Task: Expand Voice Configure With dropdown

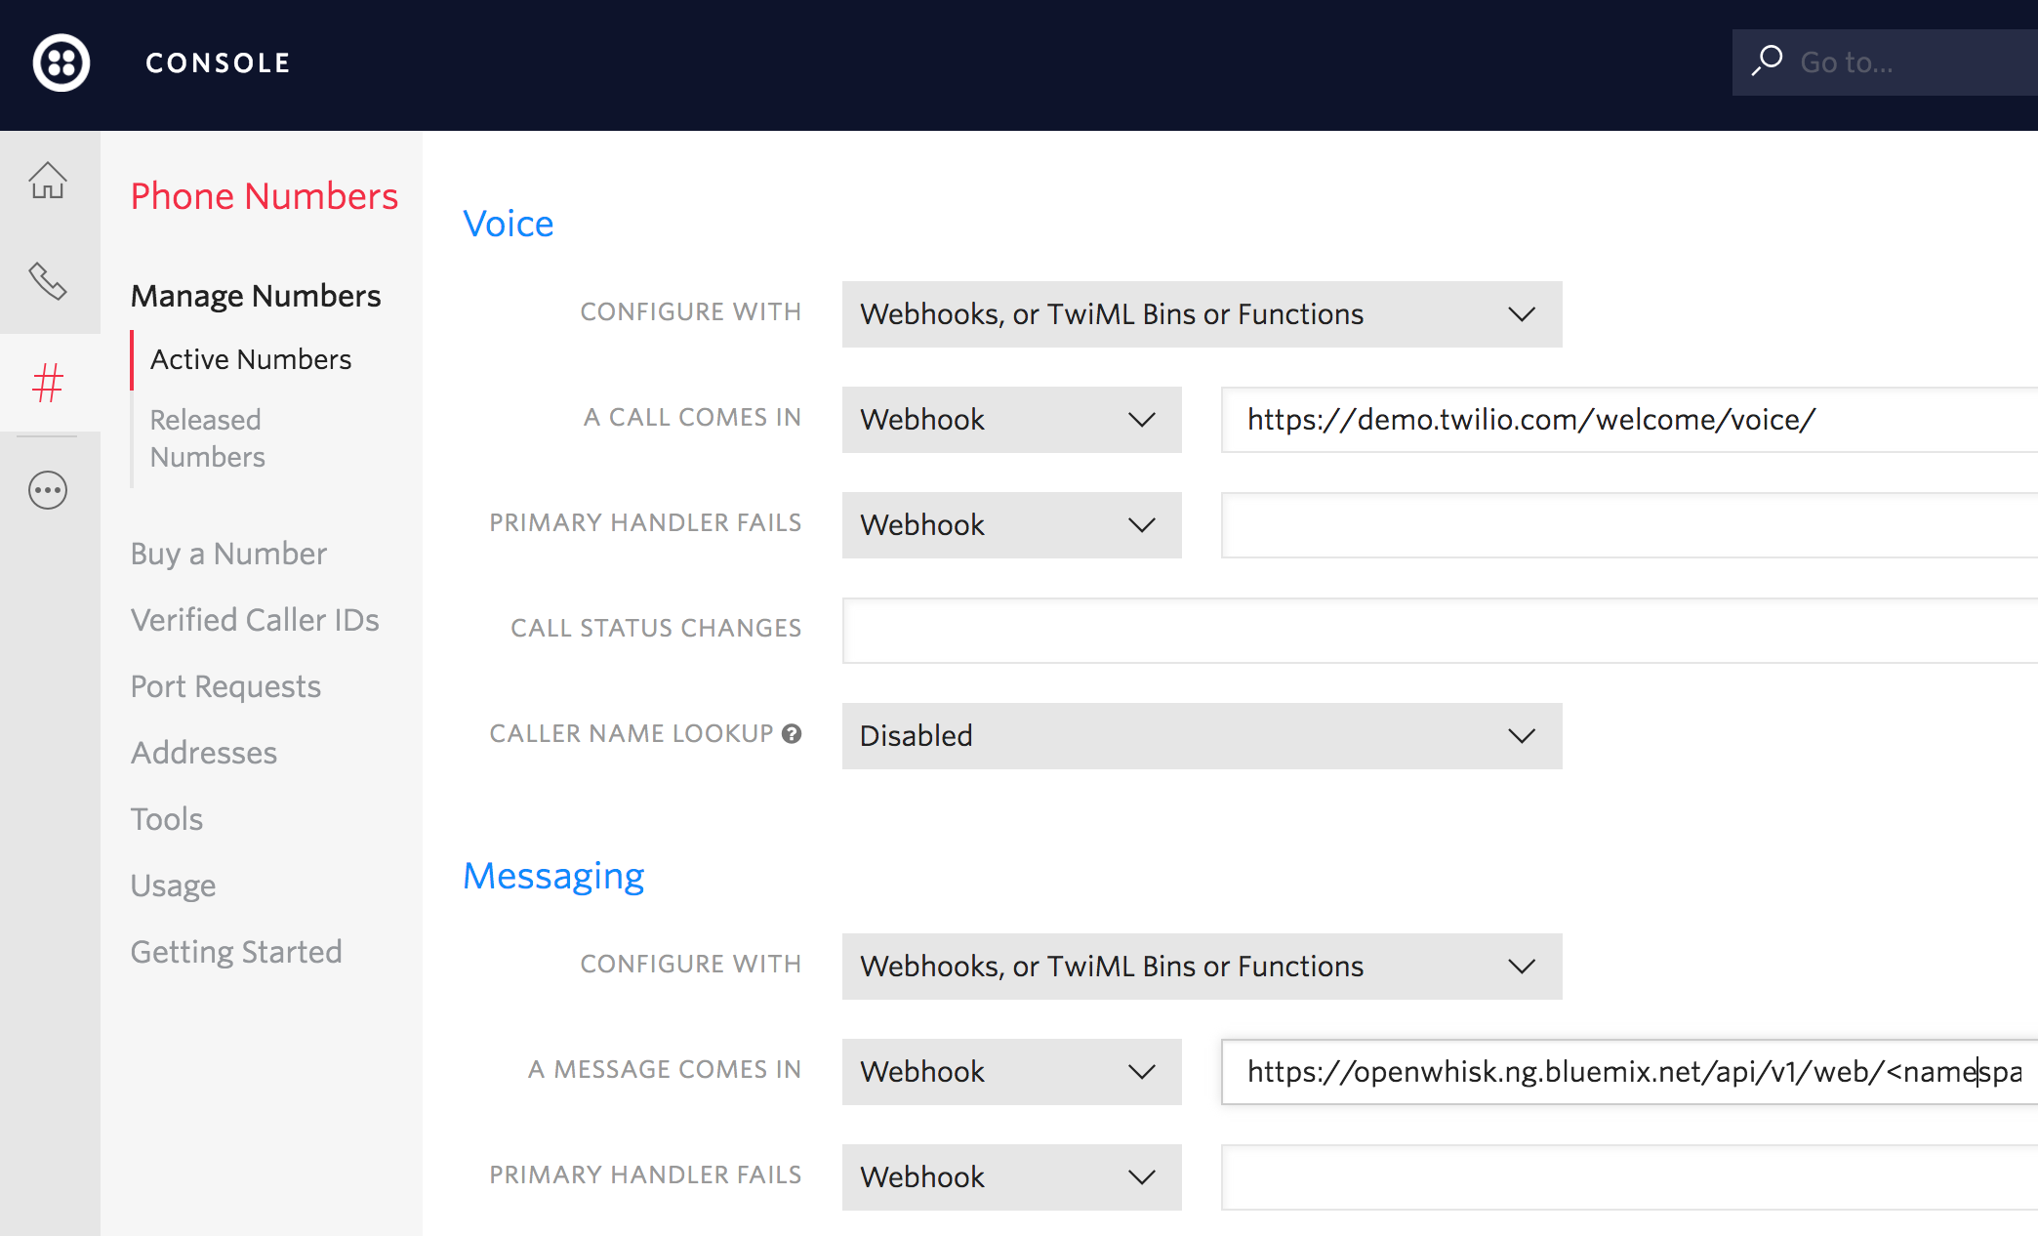Action: click(x=1201, y=314)
